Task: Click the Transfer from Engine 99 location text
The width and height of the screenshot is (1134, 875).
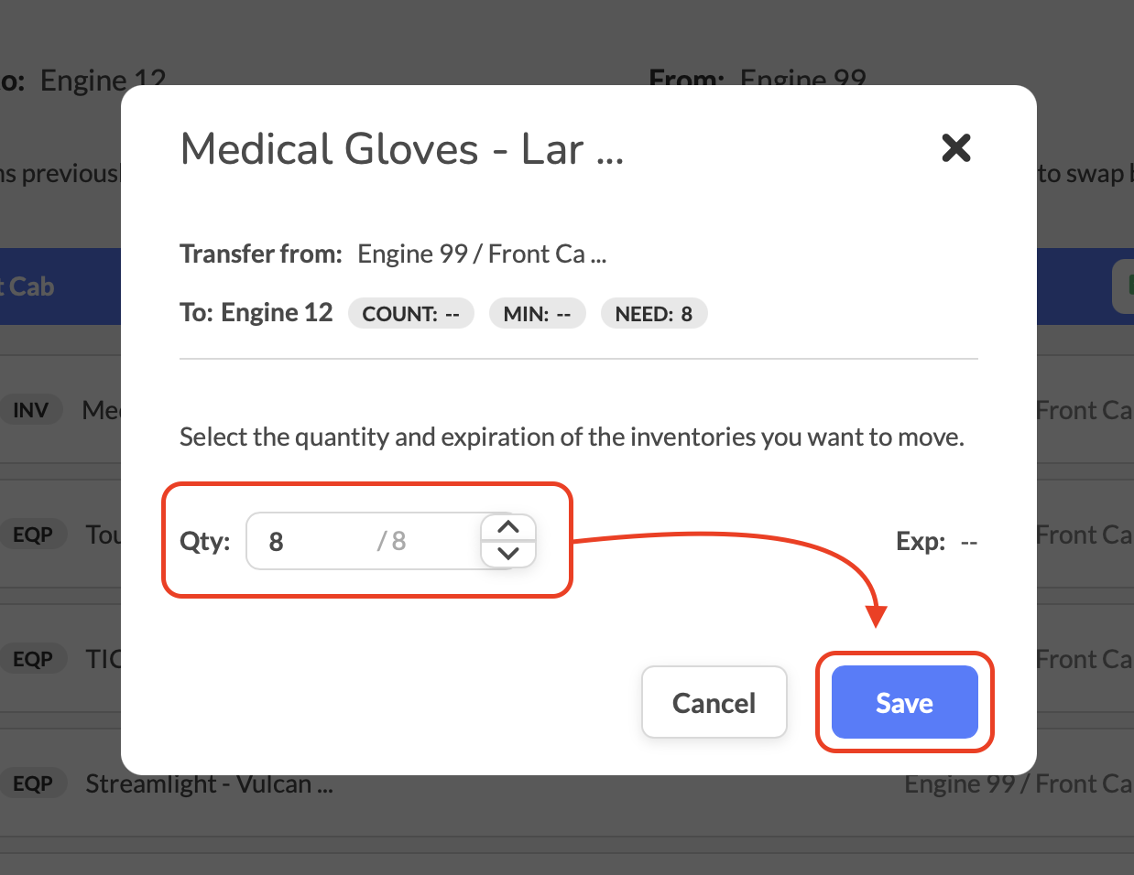Action: [x=482, y=254]
